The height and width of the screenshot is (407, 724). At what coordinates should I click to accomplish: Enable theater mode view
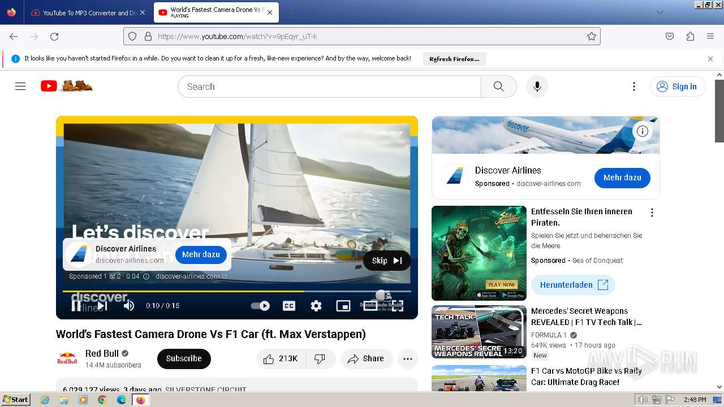pos(370,306)
